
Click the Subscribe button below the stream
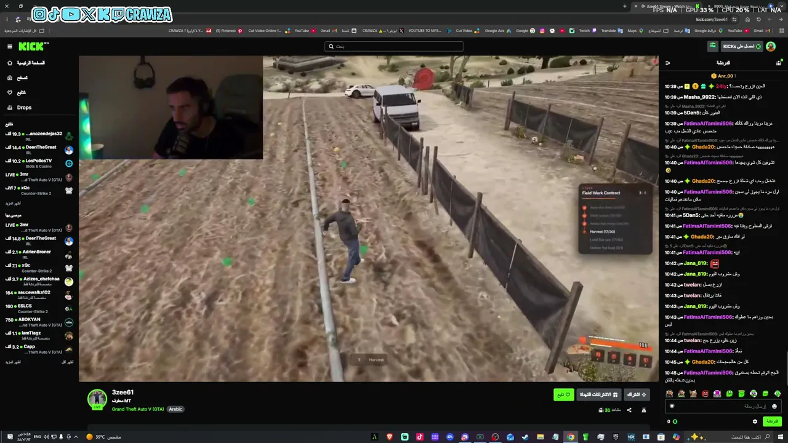click(637, 394)
